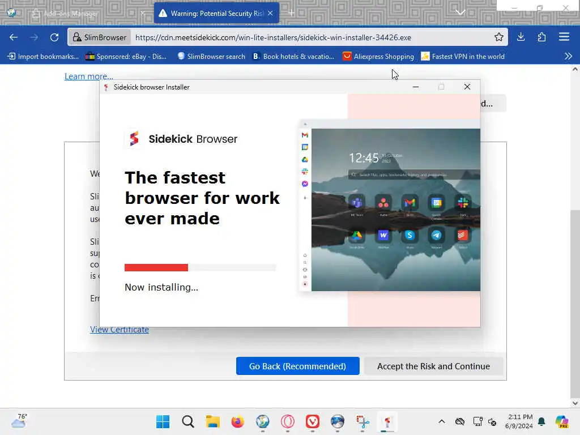
Task: Close the Add-ons Manager tab
Action: click(143, 14)
